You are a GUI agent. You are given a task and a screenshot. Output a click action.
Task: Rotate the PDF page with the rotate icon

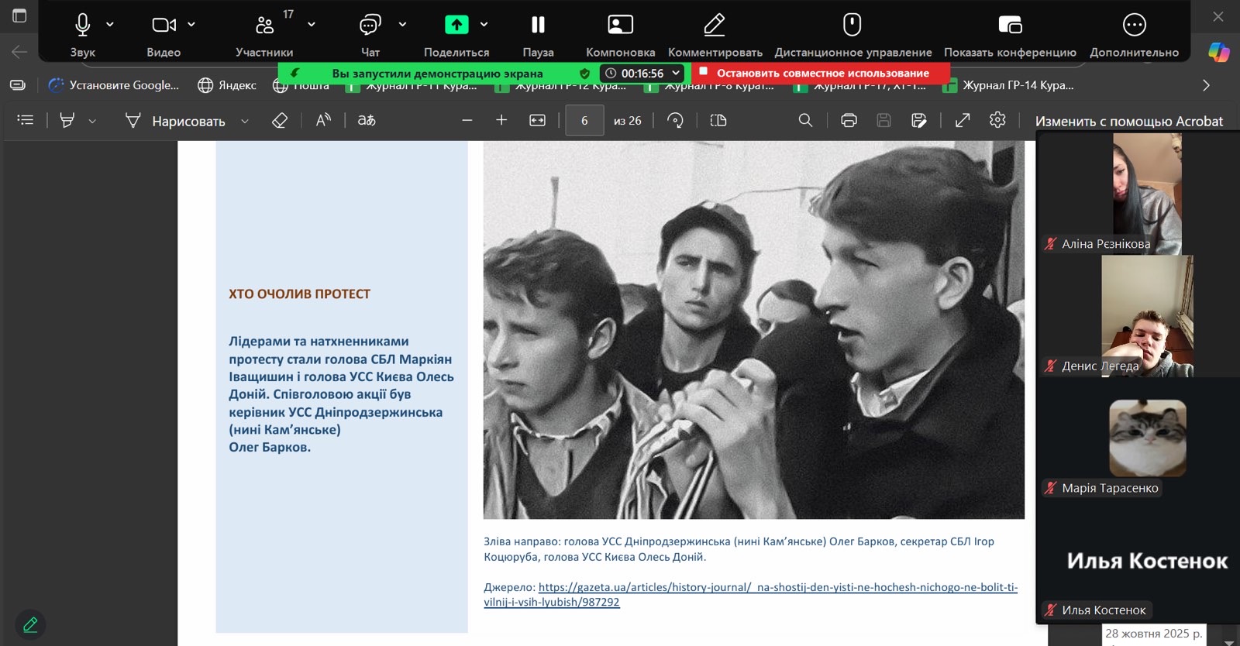675,120
